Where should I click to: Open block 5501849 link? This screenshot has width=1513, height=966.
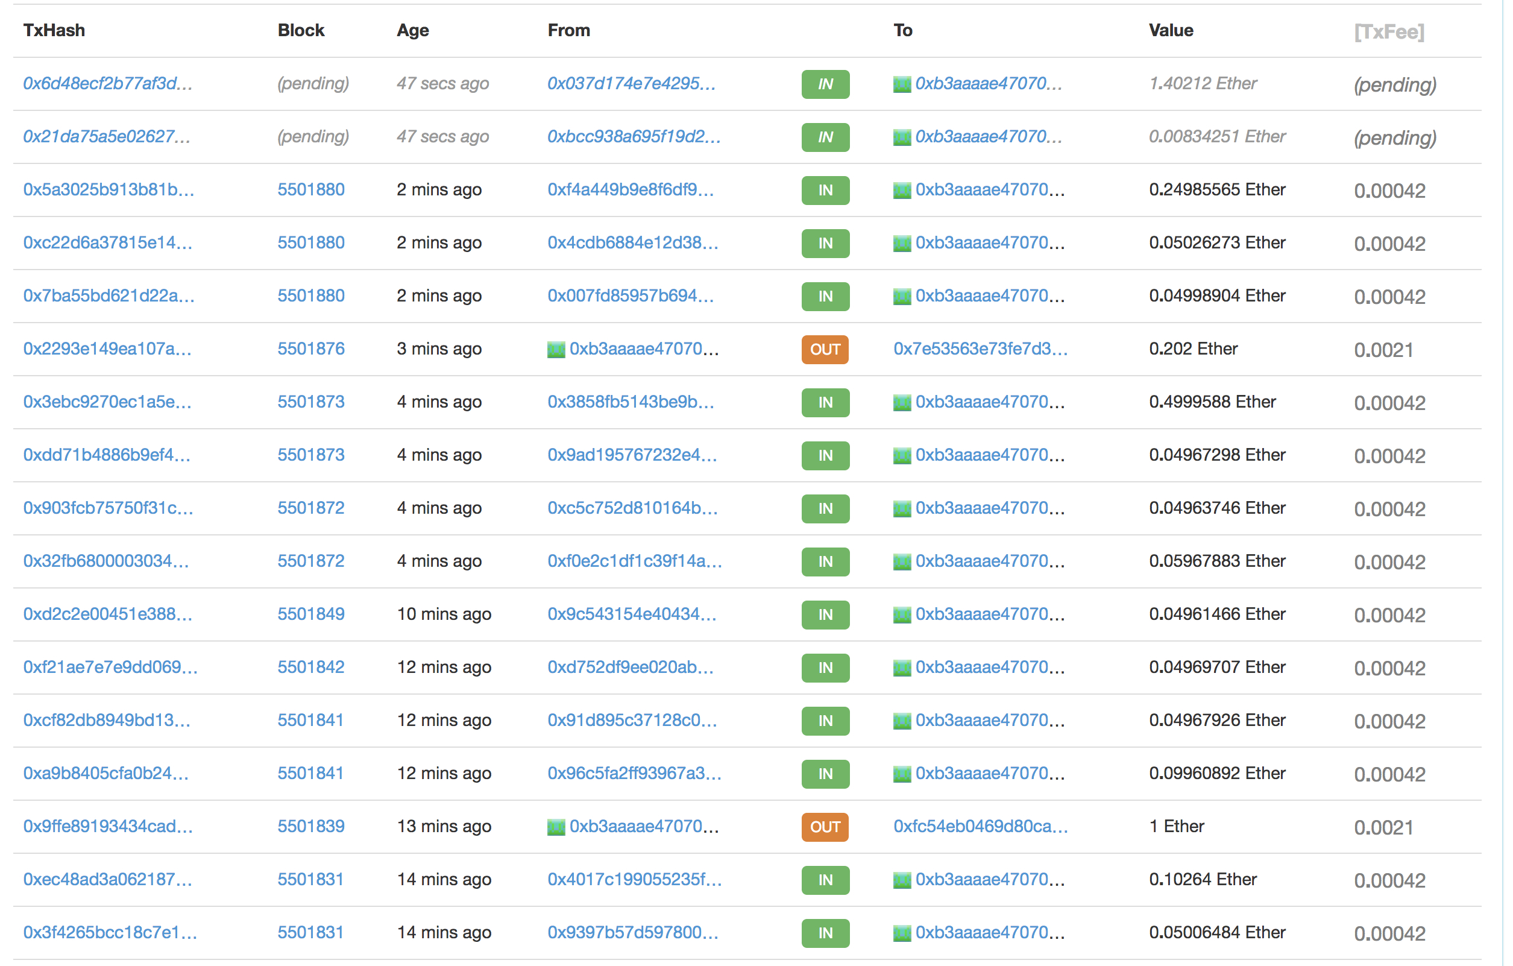(x=311, y=614)
